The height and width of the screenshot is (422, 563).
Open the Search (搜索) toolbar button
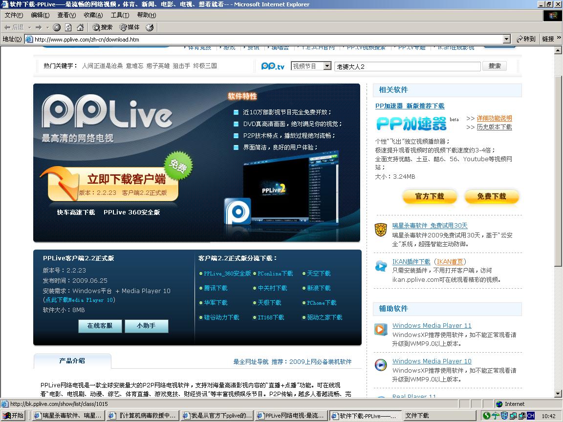[x=102, y=27]
